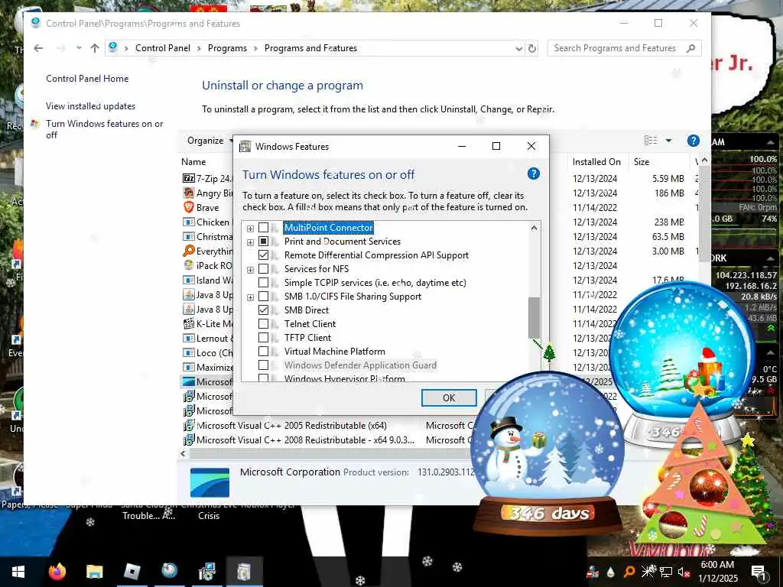Uncheck the SMB Direct checkbox

pos(263,310)
